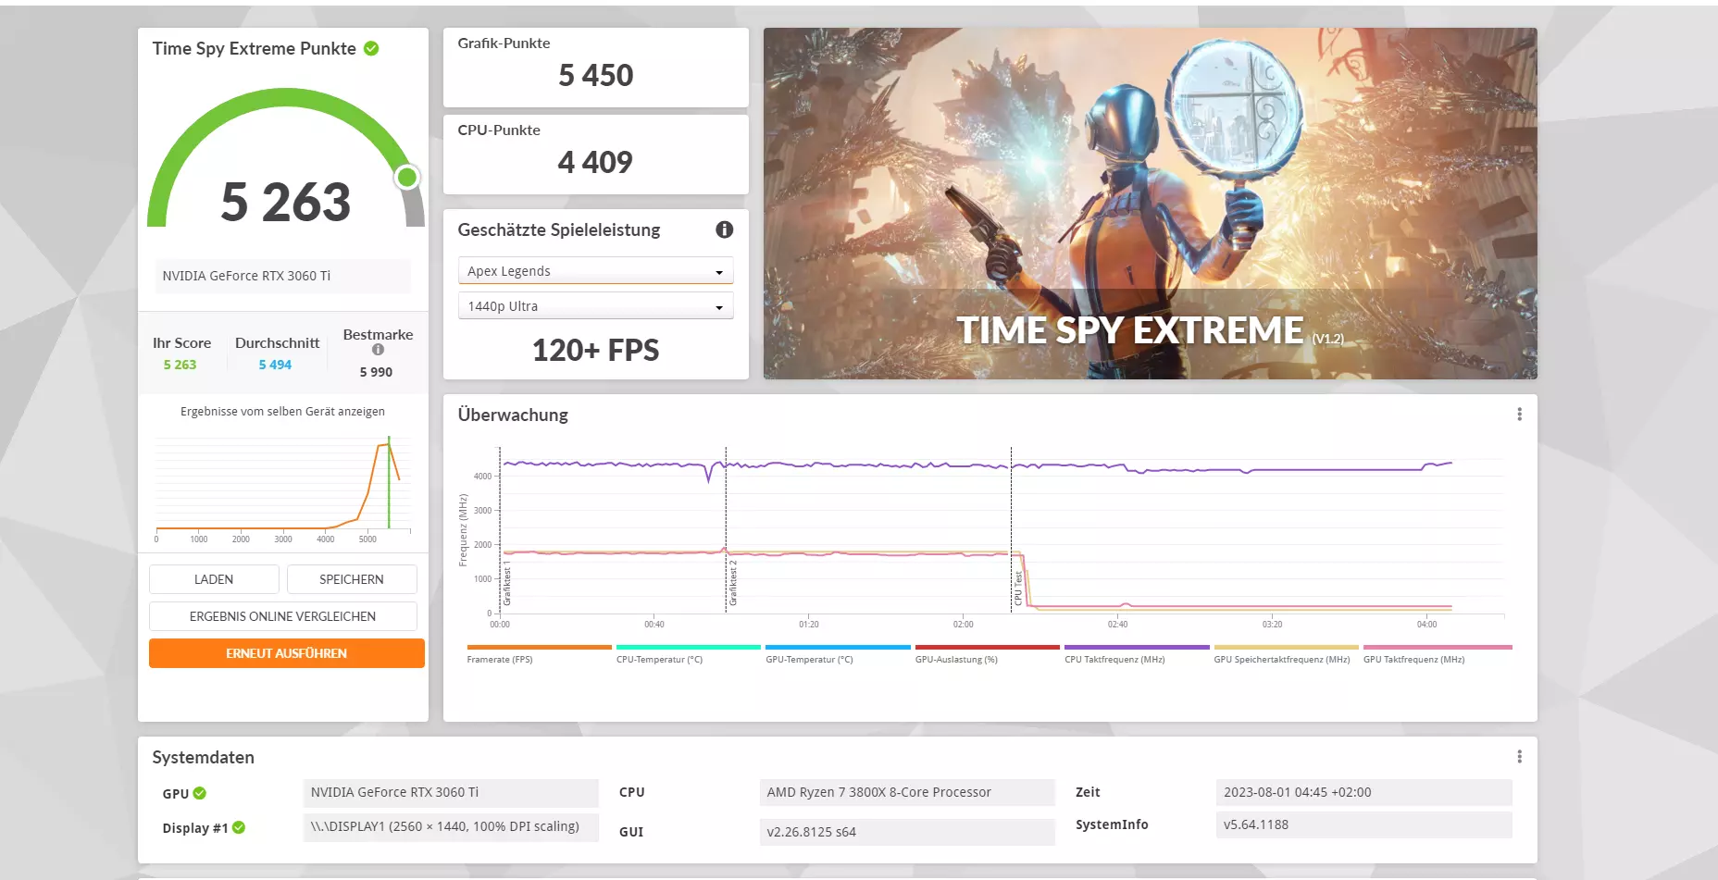This screenshot has height=880, width=1718.
Task: Open the 1440p Ultra resolution dropdown
Action: pos(595,305)
